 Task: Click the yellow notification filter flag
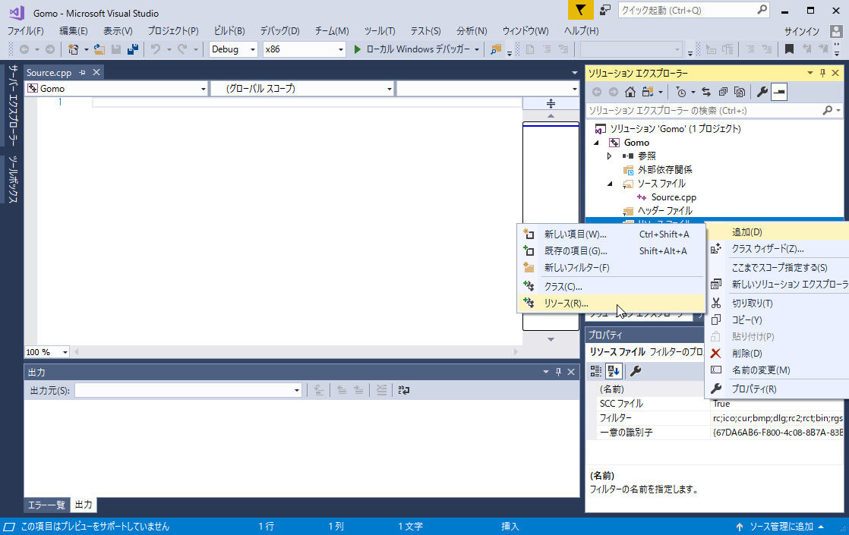[x=580, y=10]
